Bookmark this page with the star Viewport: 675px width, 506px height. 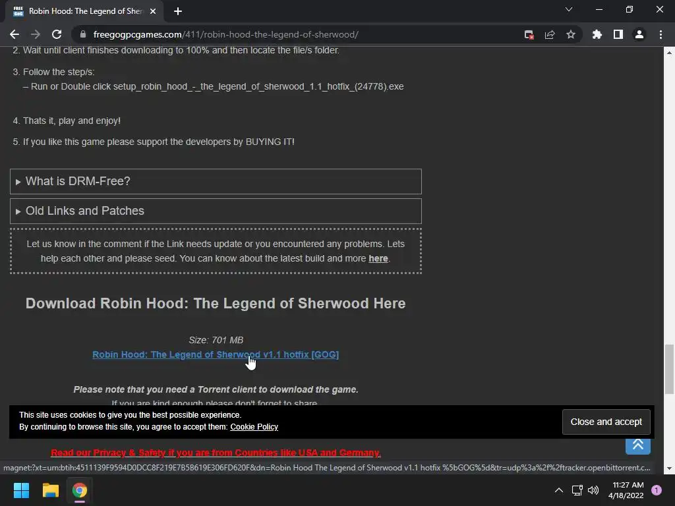coord(571,34)
